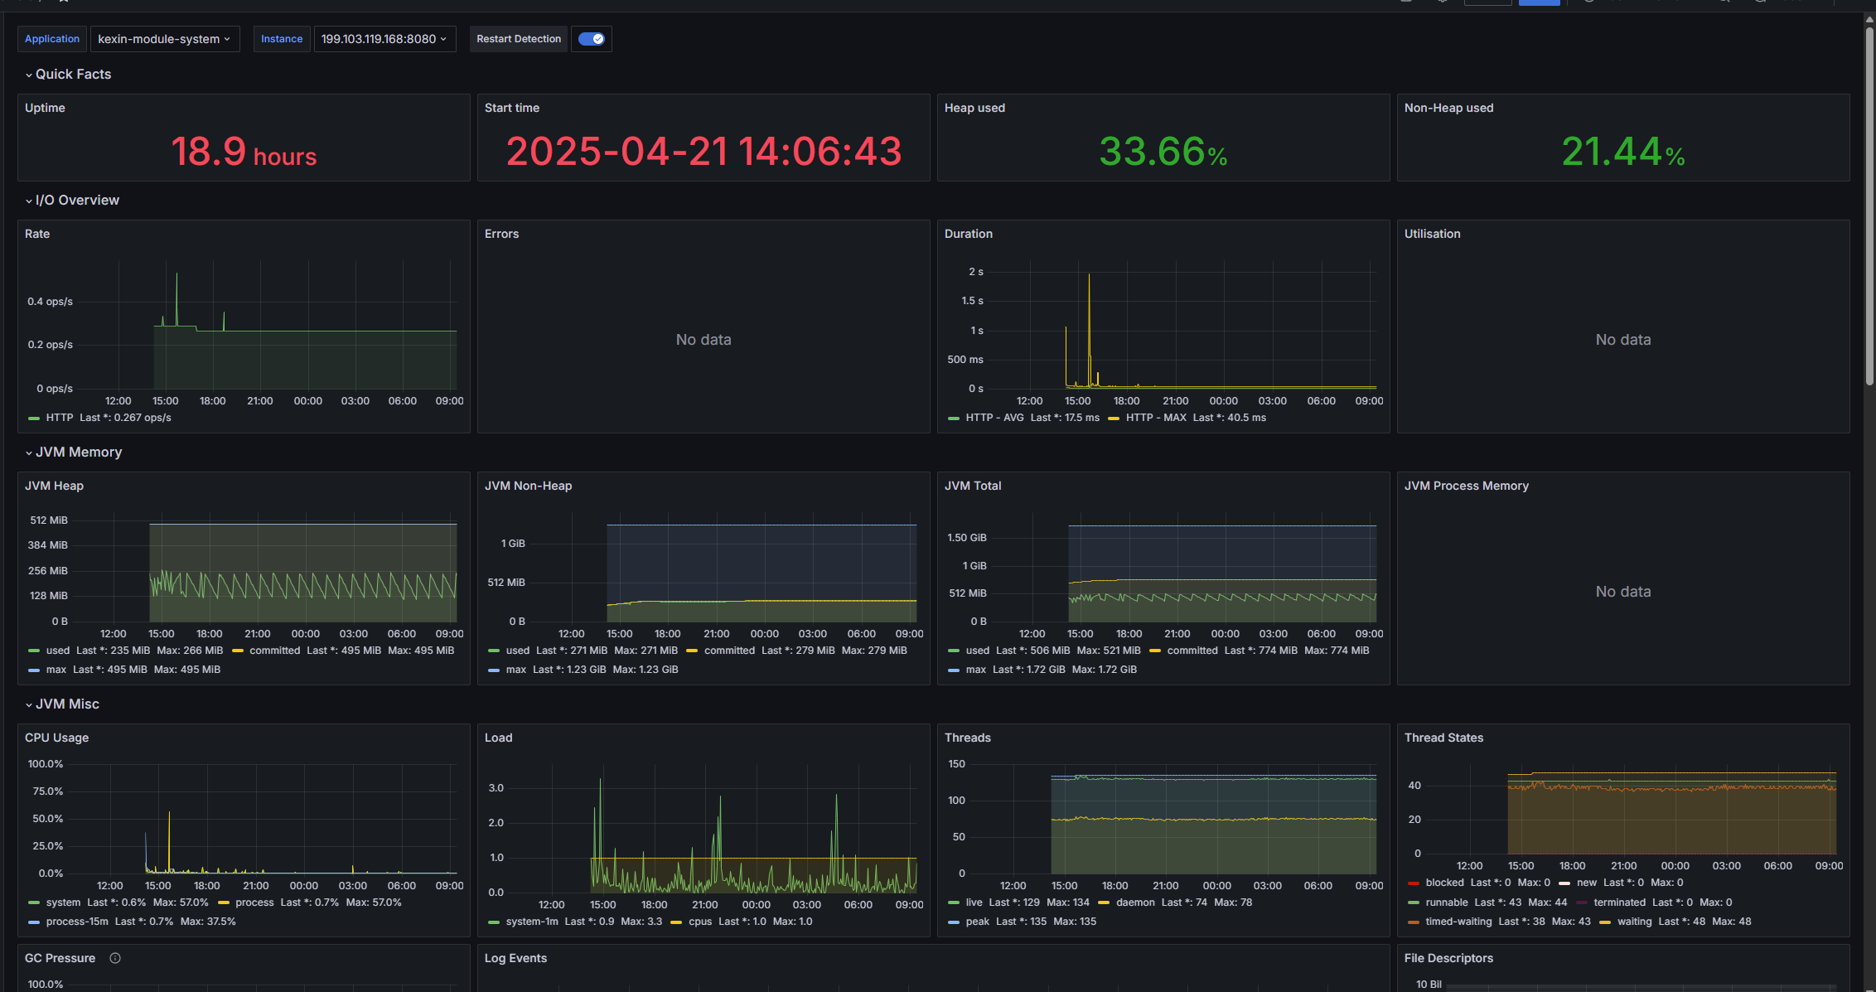Click the terminated legend entry in Thread States
The width and height of the screenshot is (1876, 992).
1620,902
